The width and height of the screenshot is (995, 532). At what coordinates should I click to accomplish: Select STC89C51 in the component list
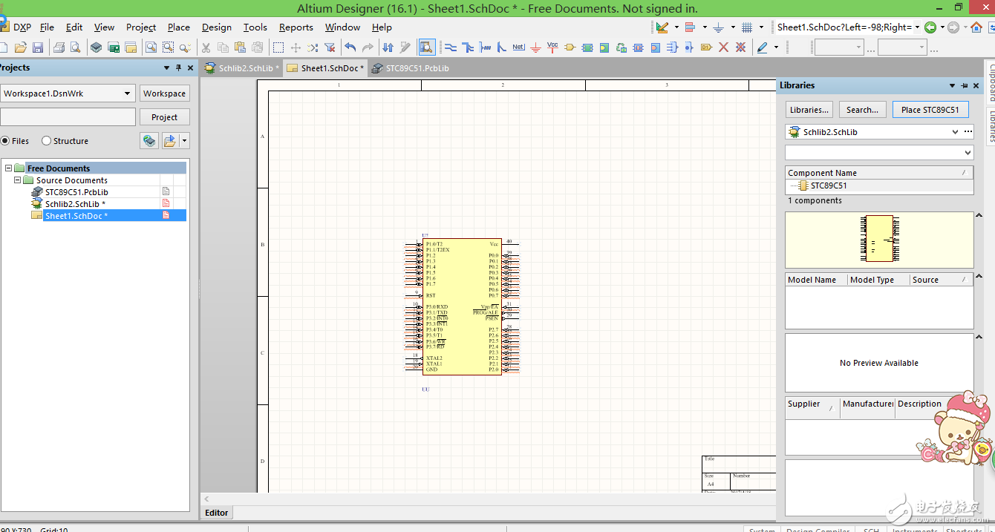click(x=828, y=185)
